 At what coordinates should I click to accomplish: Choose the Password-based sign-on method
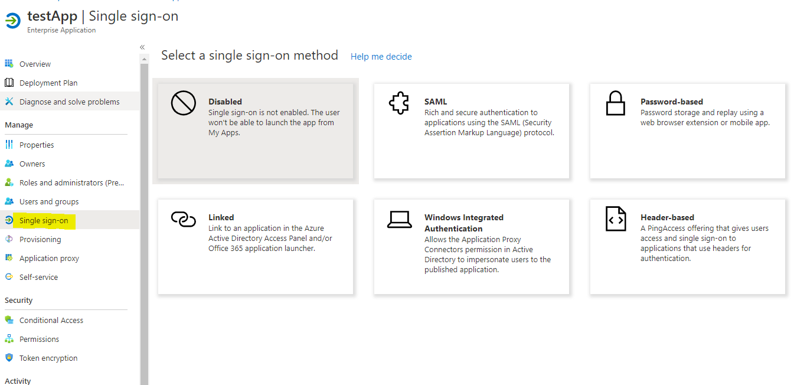(687, 131)
